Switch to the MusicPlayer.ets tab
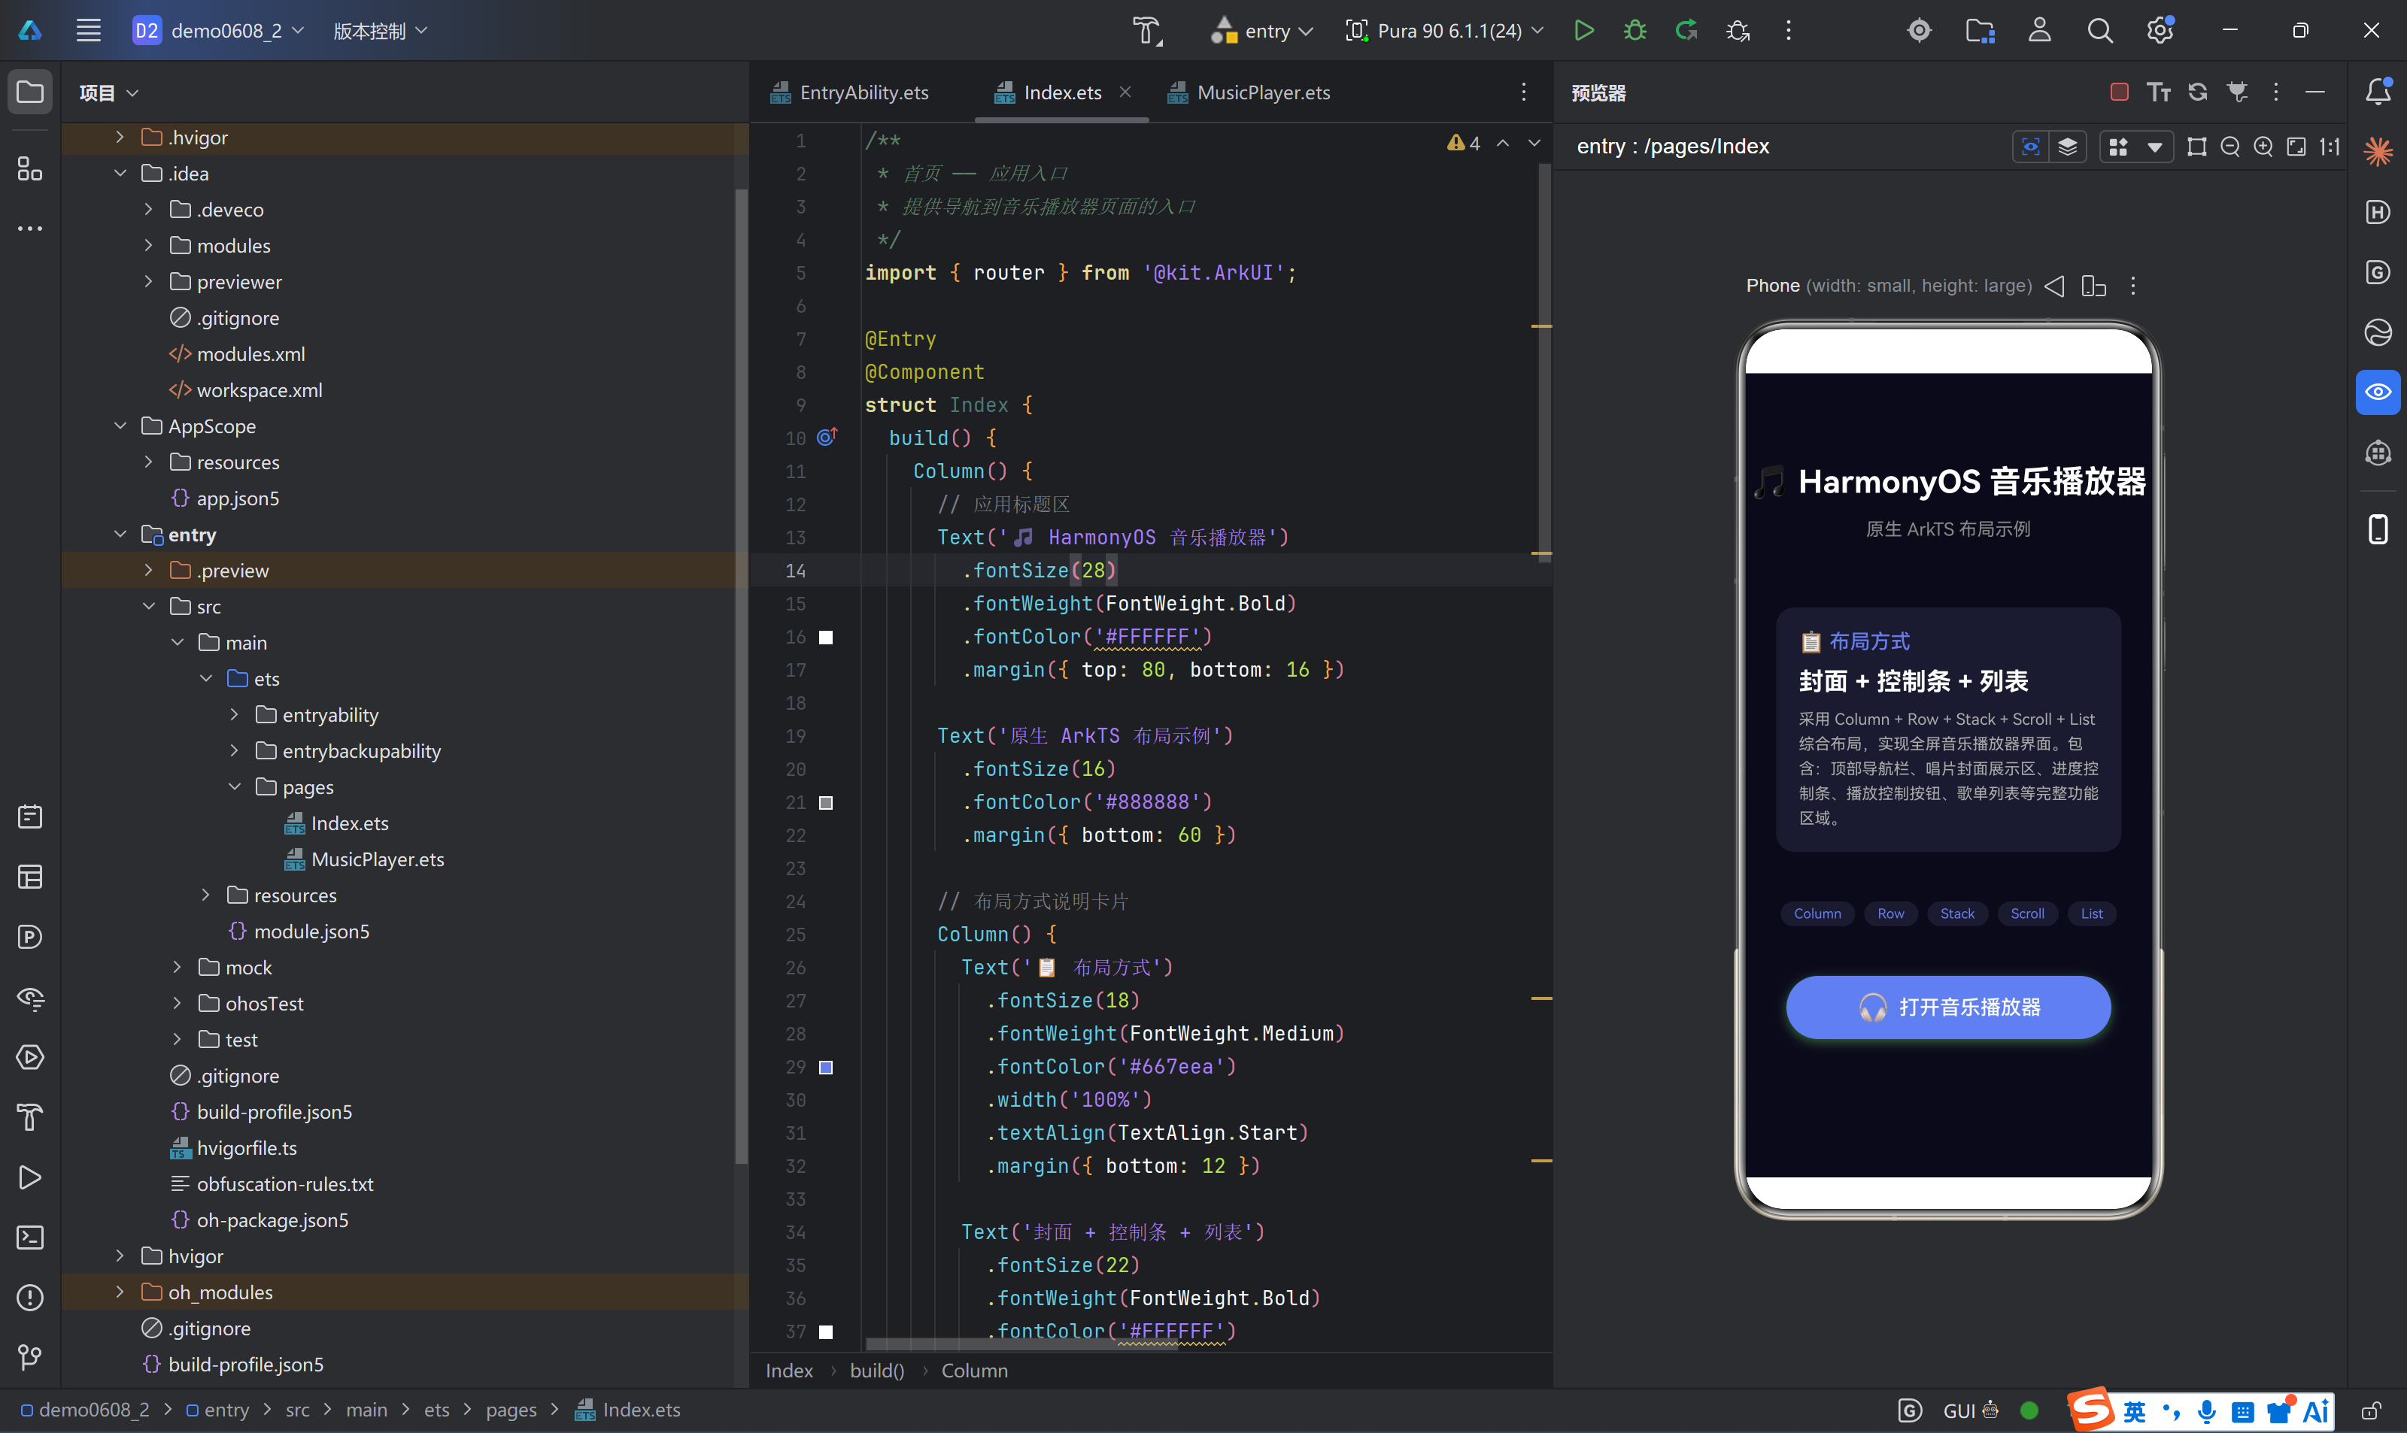The width and height of the screenshot is (2407, 1433). (1249, 92)
